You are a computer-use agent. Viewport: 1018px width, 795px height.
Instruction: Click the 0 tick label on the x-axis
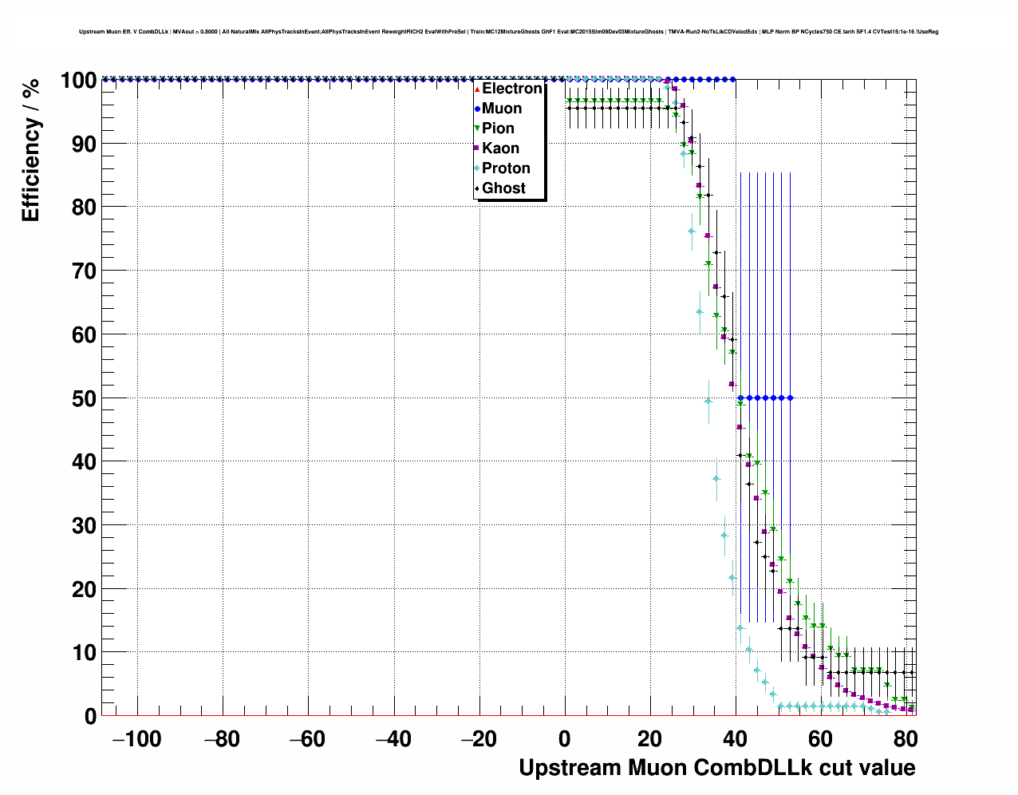(565, 739)
